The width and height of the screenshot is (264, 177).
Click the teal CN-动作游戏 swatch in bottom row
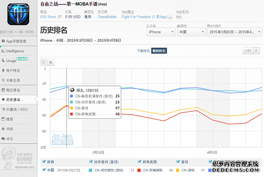click(91, 170)
